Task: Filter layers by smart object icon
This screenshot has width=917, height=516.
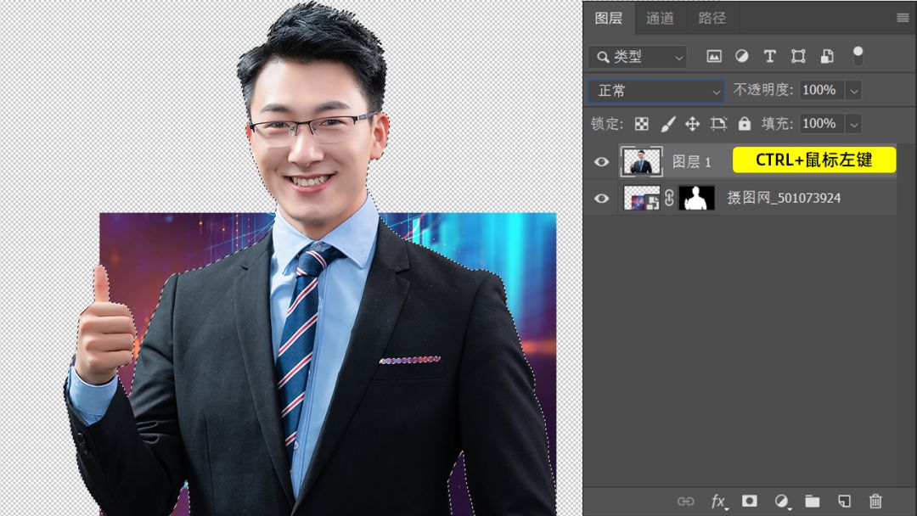Action: (x=827, y=56)
